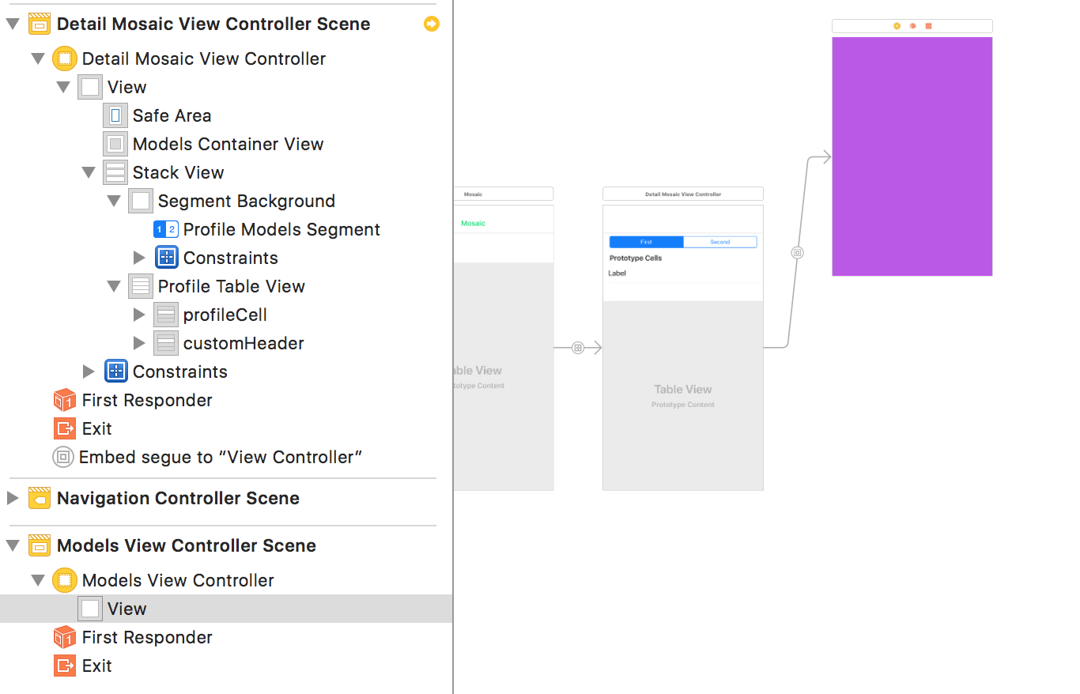Click the Stack View icon
The image size is (1080, 694).
tap(115, 173)
